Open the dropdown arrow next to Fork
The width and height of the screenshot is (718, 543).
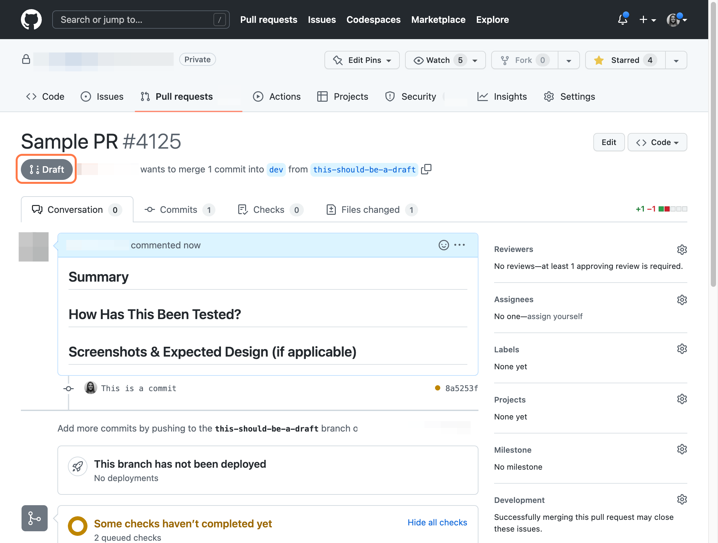tap(569, 60)
